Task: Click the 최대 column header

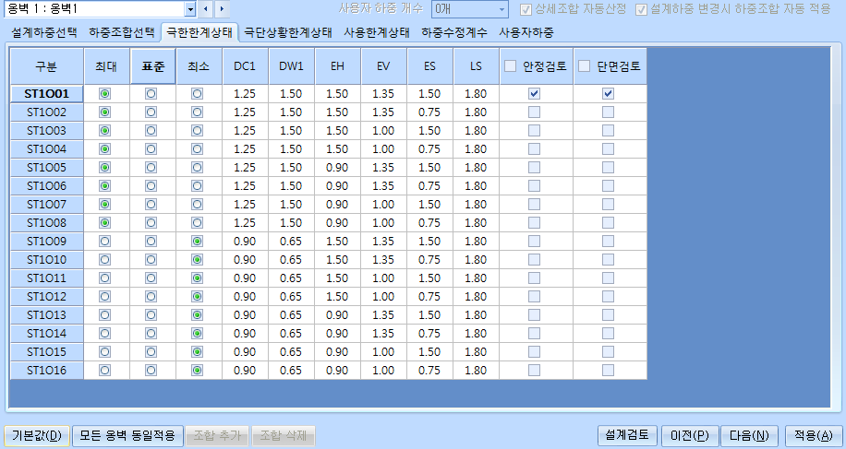Action: coord(107,66)
